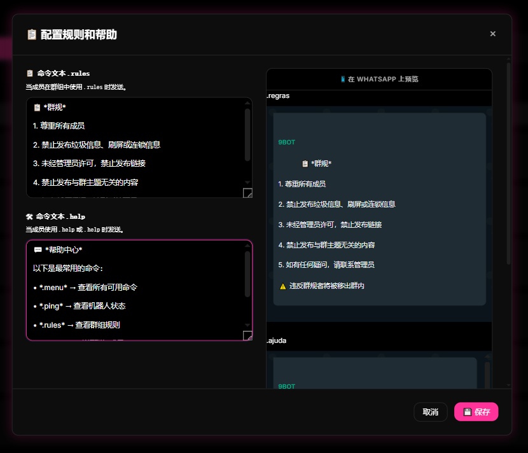Click '3. 未经管理员许可，禁止发布链接' in preview
528x453 pixels.
330,225
